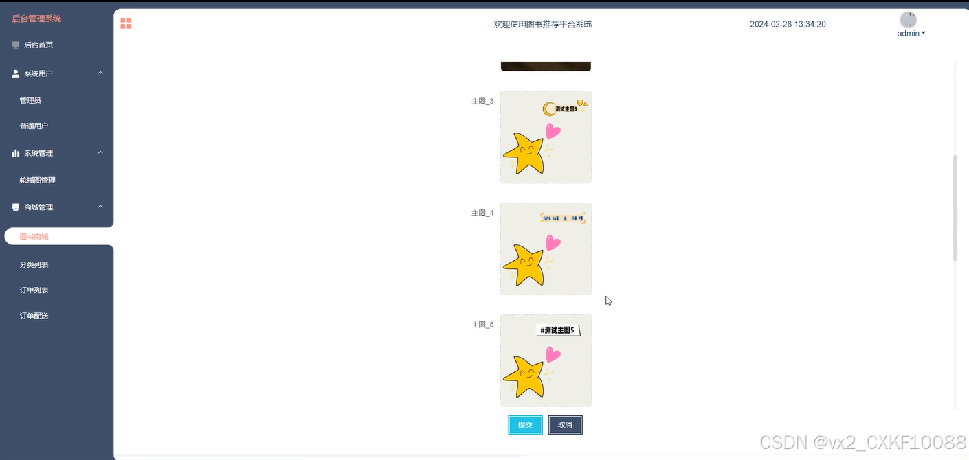Click the admin avatar picture

pyautogui.click(x=908, y=20)
